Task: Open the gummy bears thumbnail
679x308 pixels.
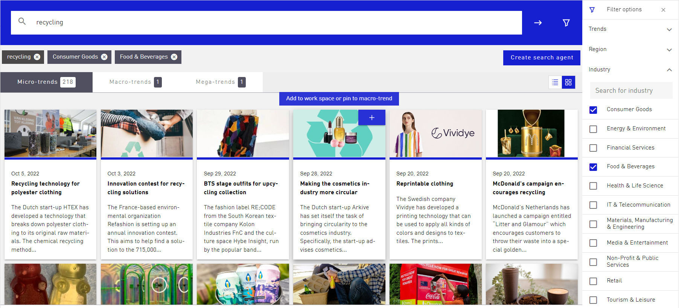Action: coord(50,284)
